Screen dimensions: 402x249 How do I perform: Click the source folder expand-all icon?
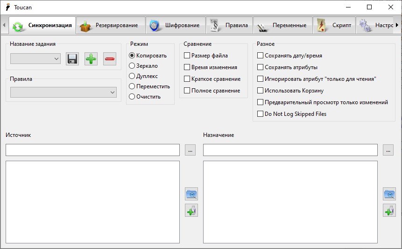(x=191, y=193)
